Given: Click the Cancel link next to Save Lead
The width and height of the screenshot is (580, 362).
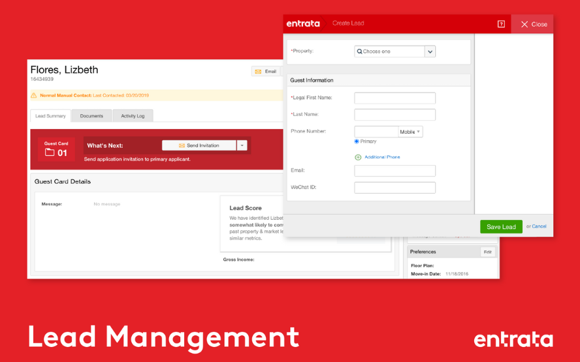Looking at the screenshot, I should 539,226.
